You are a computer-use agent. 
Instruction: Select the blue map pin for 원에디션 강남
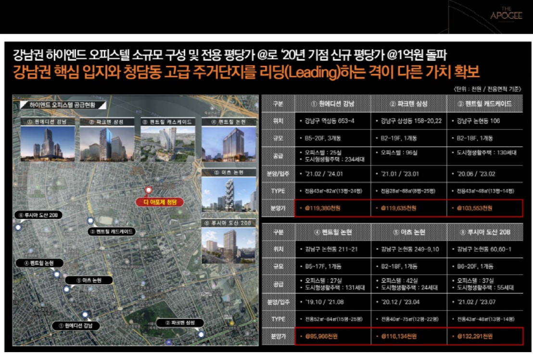(85, 315)
